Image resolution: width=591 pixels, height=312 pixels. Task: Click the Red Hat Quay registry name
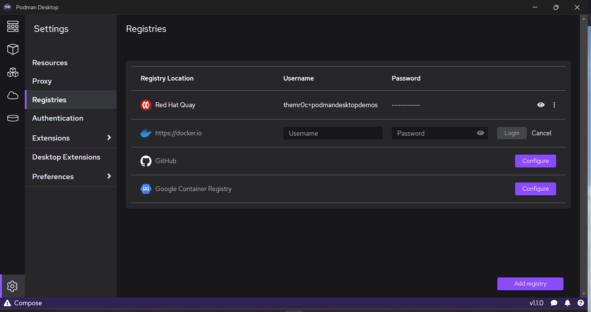coord(175,105)
